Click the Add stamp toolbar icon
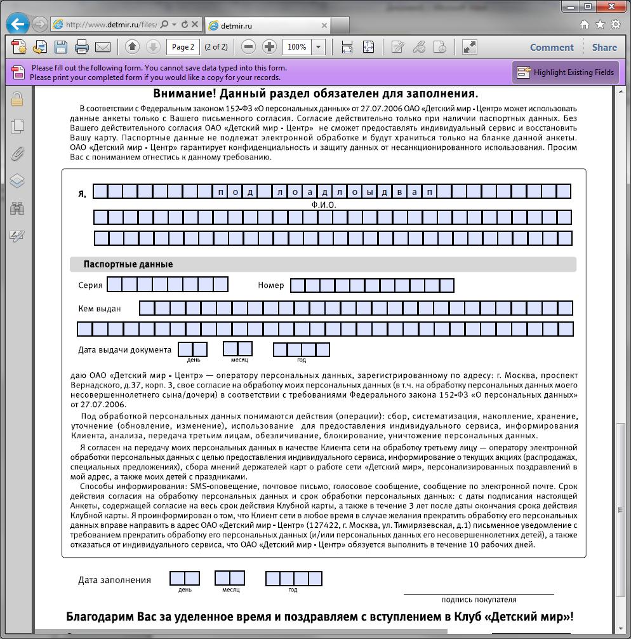 [440, 47]
